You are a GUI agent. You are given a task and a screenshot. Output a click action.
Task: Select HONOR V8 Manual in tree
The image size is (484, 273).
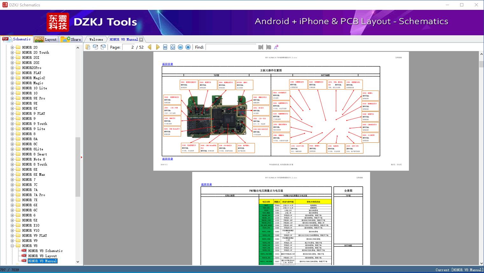tap(42, 261)
